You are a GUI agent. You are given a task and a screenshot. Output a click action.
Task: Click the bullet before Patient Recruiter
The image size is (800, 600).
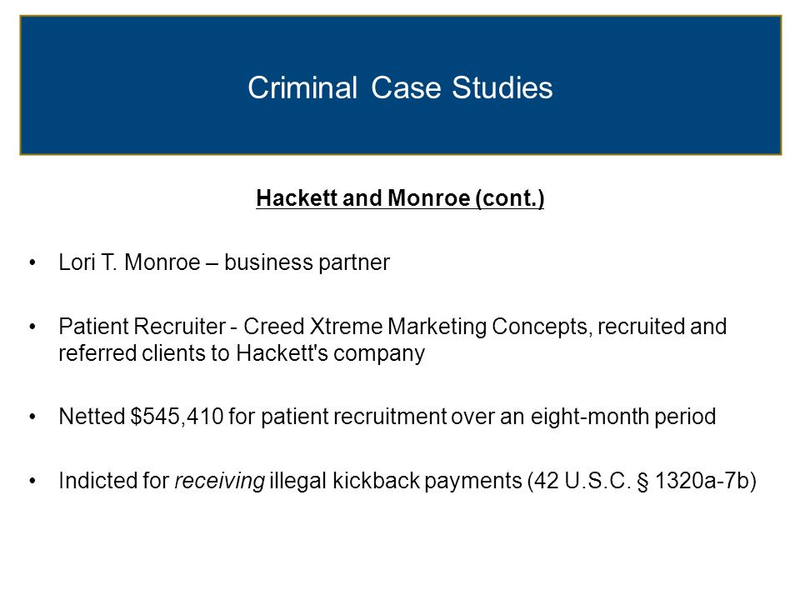[x=32, y=327]
